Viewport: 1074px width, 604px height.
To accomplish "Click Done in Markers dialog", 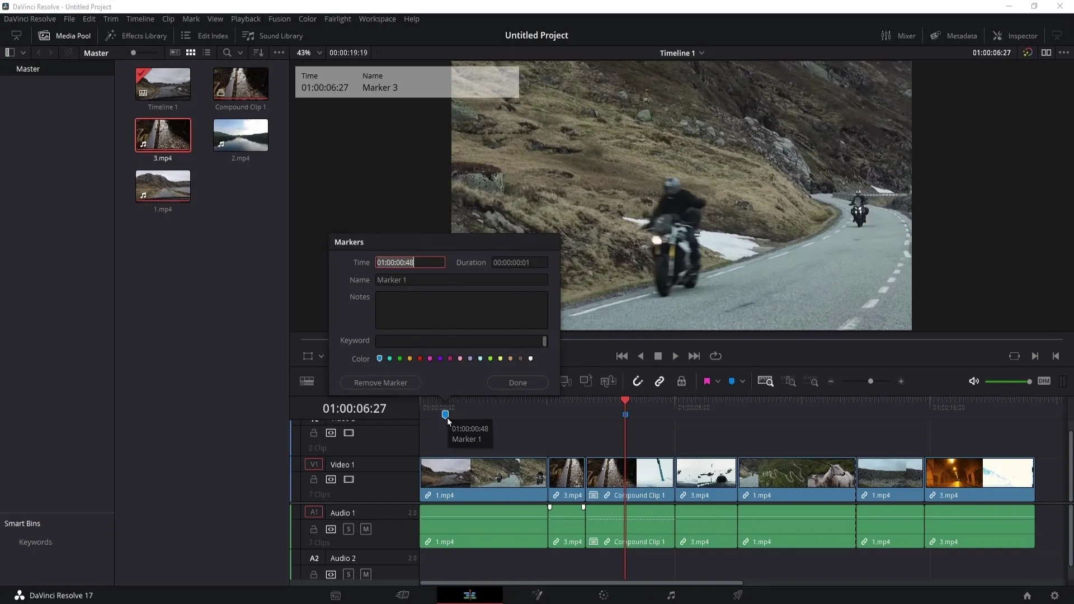I will pos(518,383).
